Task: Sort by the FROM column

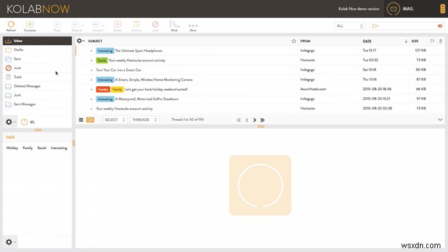Action: point(305,41)
